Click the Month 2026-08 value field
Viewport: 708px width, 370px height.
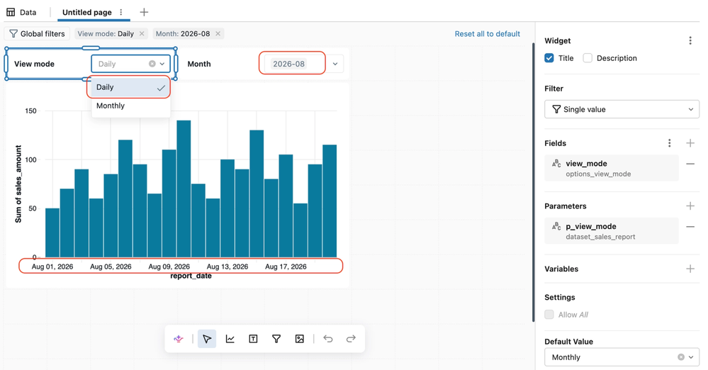click(289, 64)
